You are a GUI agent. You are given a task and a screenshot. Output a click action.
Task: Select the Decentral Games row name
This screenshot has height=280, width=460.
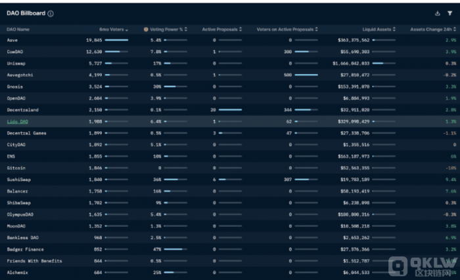27,133
